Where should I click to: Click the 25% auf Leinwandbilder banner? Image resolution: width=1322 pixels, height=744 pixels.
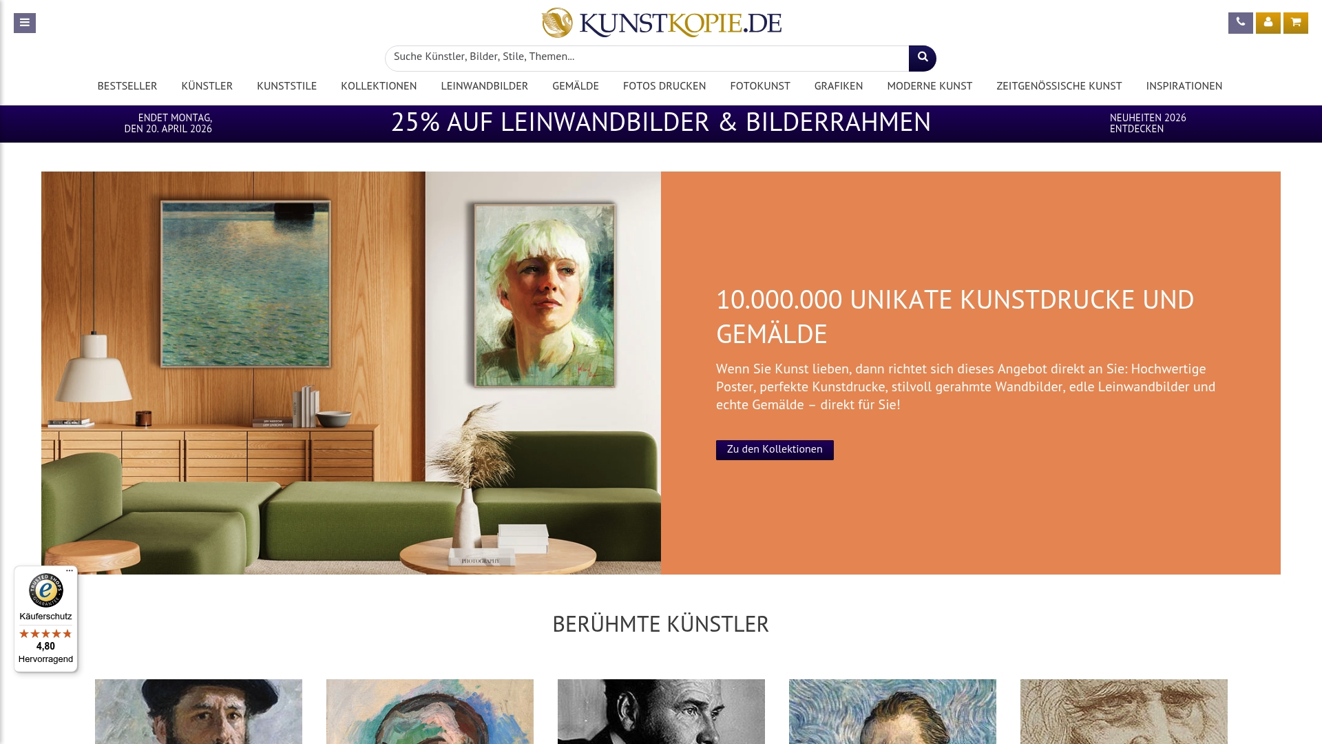(661, 124)
